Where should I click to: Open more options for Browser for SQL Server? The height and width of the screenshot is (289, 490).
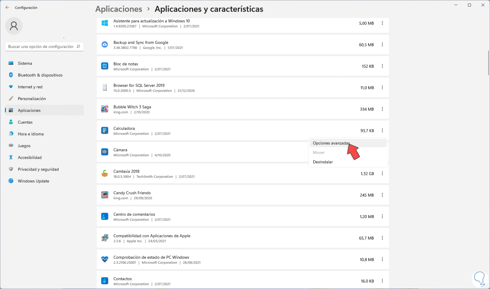(x=382, y=88)
